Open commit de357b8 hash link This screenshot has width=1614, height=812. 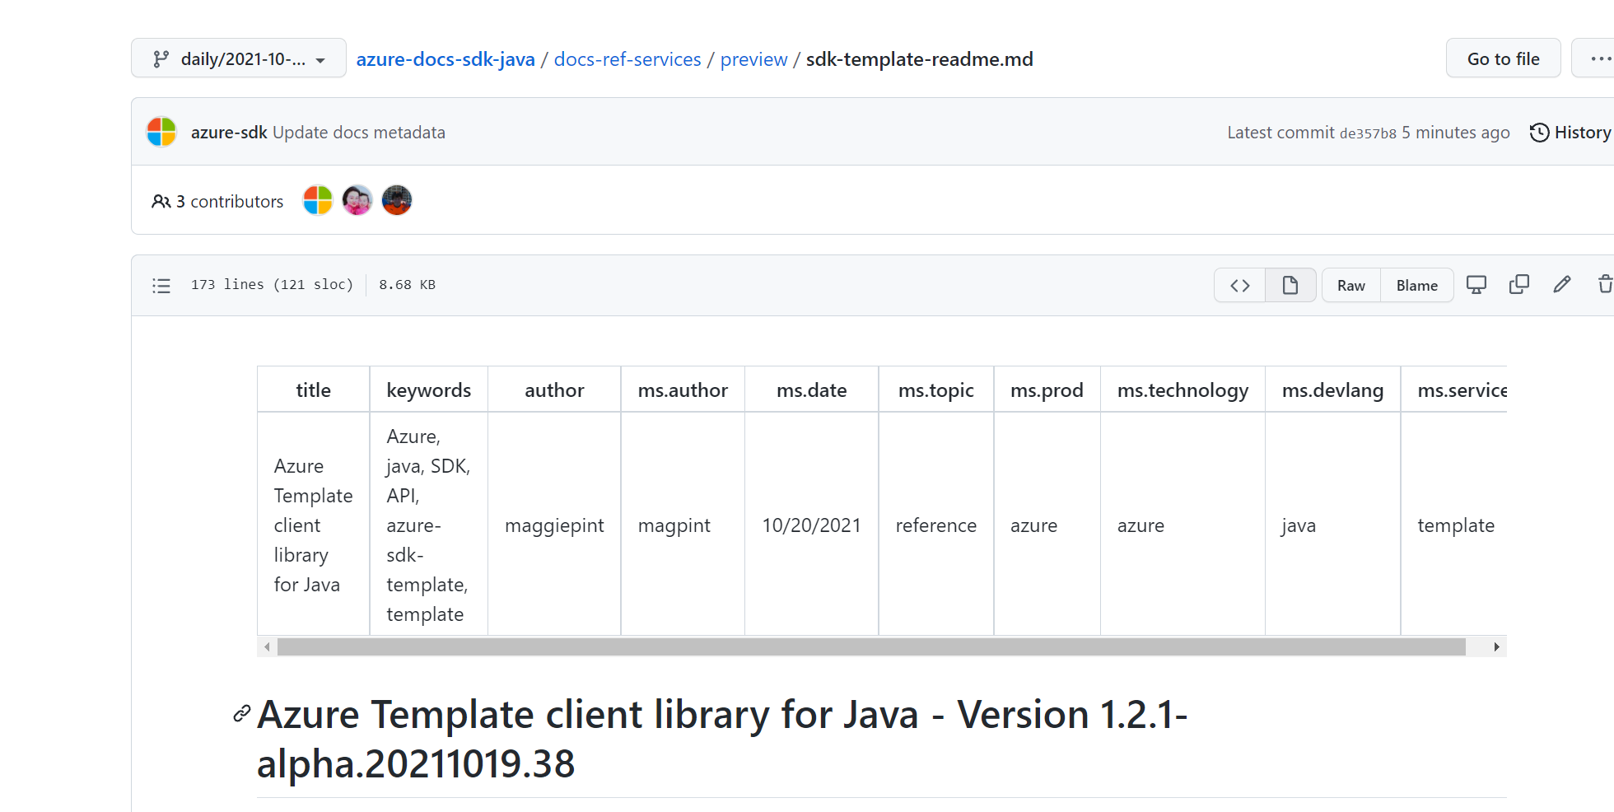1368,133
